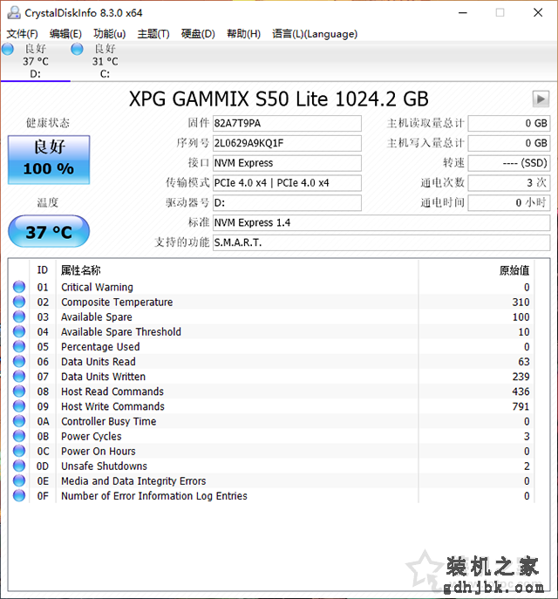Click the CrystalDiskInfo title bar app icon
The height and width of the screenshot is (599, 558).
pyautogui.click(x=14, y=12)
